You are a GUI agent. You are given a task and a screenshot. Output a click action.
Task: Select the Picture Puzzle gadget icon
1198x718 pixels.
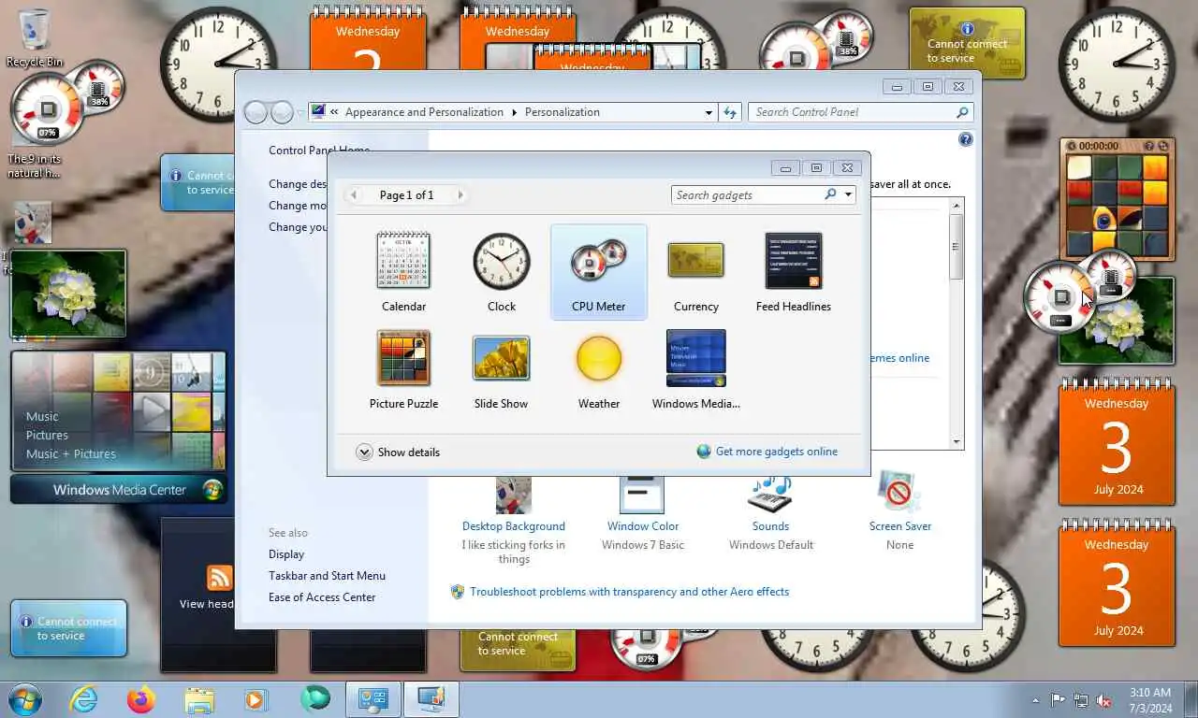pyautogui.click(x=403, y=358)
